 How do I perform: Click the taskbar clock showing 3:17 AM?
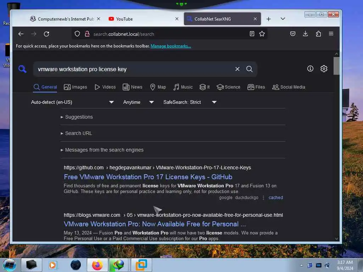point(345,265)
